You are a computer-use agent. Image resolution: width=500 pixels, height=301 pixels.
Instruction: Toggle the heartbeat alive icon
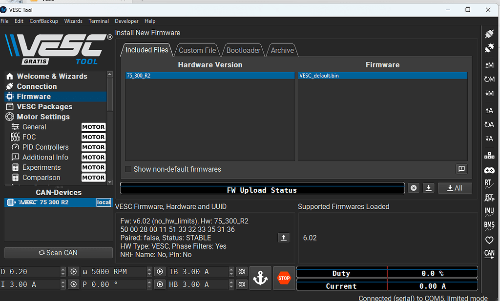coord(489,240)
